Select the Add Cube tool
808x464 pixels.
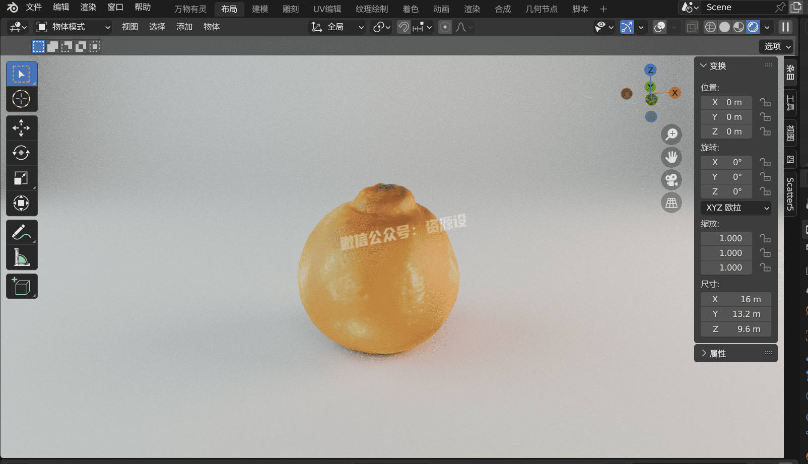pyautogui.click(x=21, y=286)
